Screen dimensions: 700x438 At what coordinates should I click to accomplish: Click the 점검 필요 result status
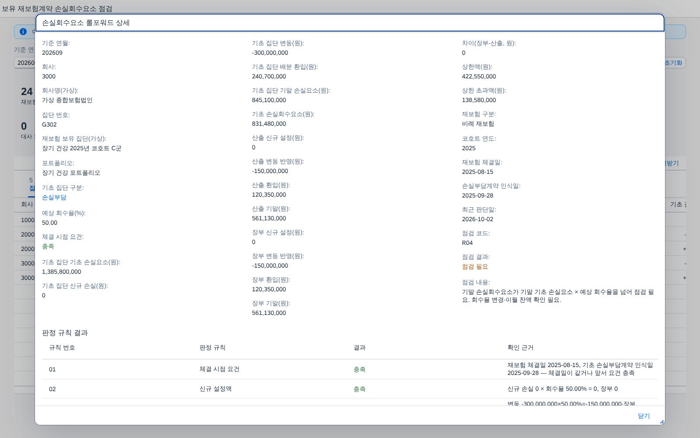pyautogui.click(x=475, y=266)
